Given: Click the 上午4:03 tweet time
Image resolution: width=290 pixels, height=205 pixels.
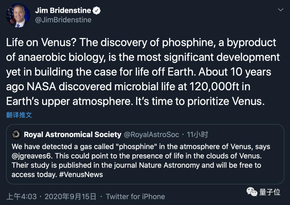Looking at the screenshot, I should 21,196.
